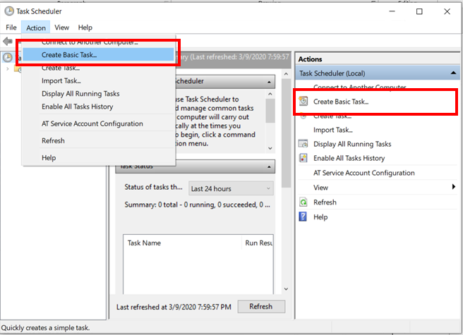Click Quickly creates a simple task status text
This screenshot has width=463, height=335.
[x=45, y=328]
